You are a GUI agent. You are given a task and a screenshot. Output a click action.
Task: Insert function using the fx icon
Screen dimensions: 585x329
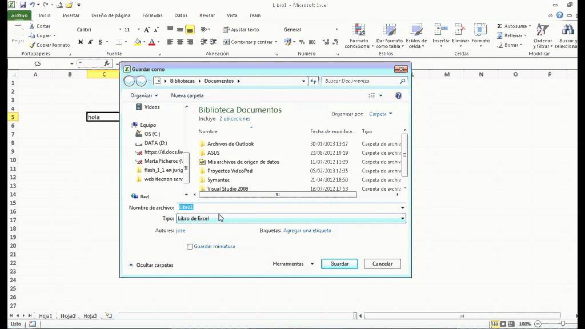point(107,64)
